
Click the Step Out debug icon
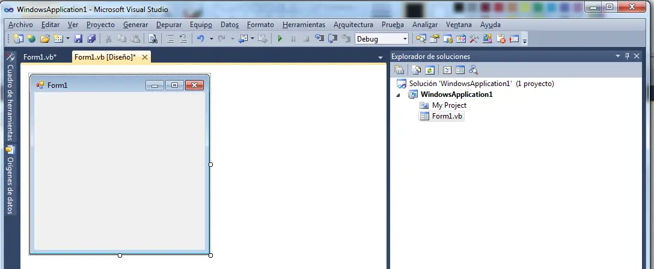click(x=346, y=39)
